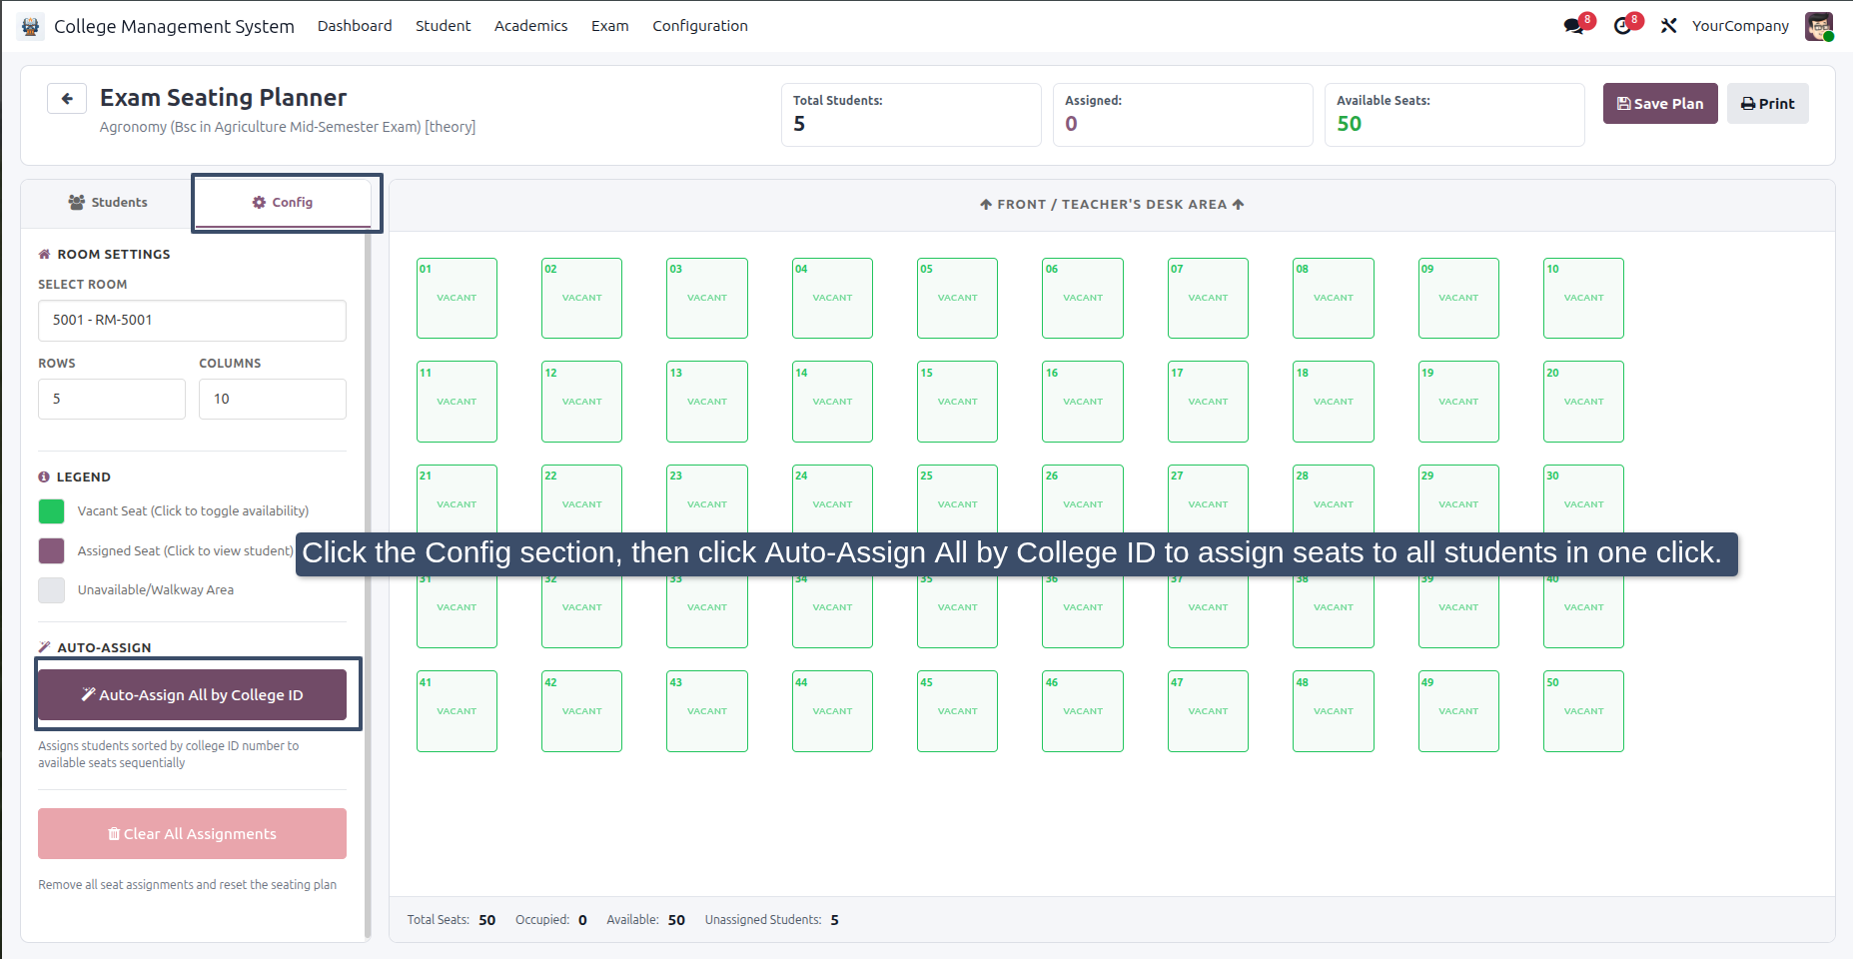Toggle vacant seat 41

pyautogui.click(x=457, y=711)
